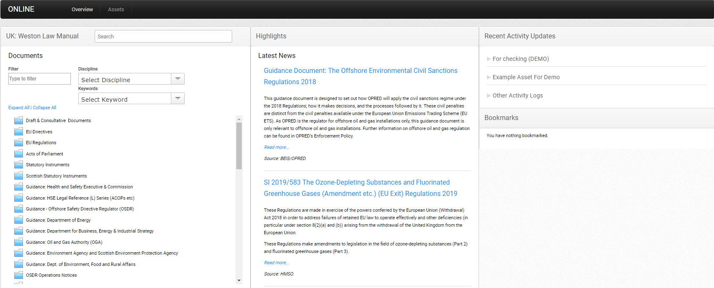Open the Select Keyword dropdown
The width and height of the screenshot is (714, 288).
pyautogui.click(x=178, y=99)
